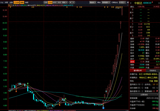
Task: Click the orange star beside 业务控 3.0
Action: (x=157, y=84)
